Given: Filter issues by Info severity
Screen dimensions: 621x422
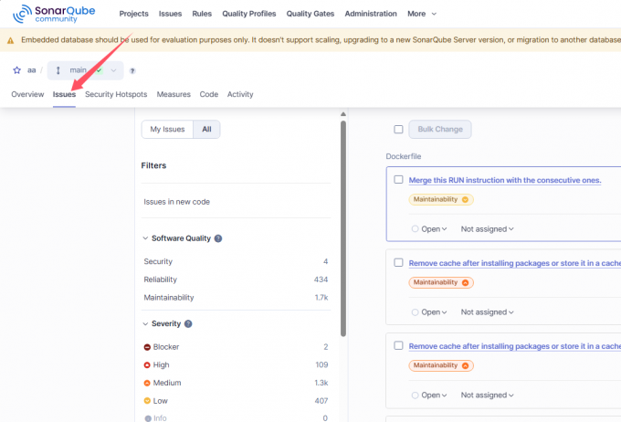Looking at the screenshot, I should 236,417.
